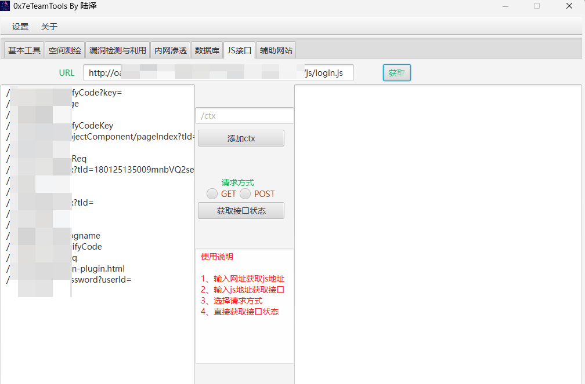Click the URL input field
The image size is (585, 384).
point(218,73)
